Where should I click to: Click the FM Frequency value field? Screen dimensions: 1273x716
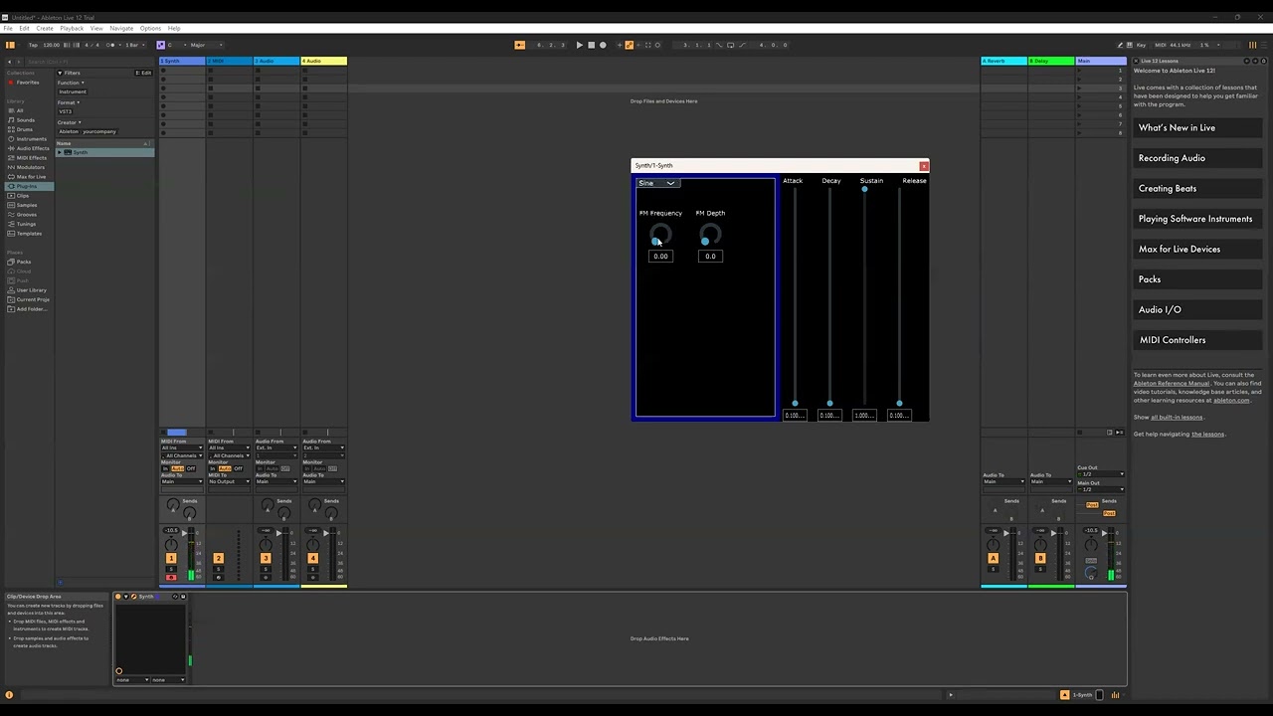(660, 257)
